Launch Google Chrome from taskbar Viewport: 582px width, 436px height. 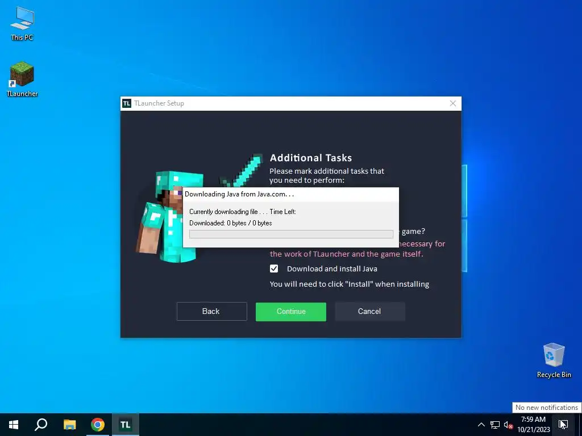point(98,425)
